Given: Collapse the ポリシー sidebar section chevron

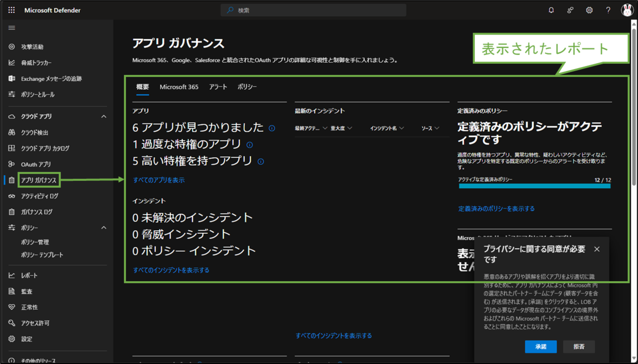Looking at the screenshot, I should click(x=104, y=227).
